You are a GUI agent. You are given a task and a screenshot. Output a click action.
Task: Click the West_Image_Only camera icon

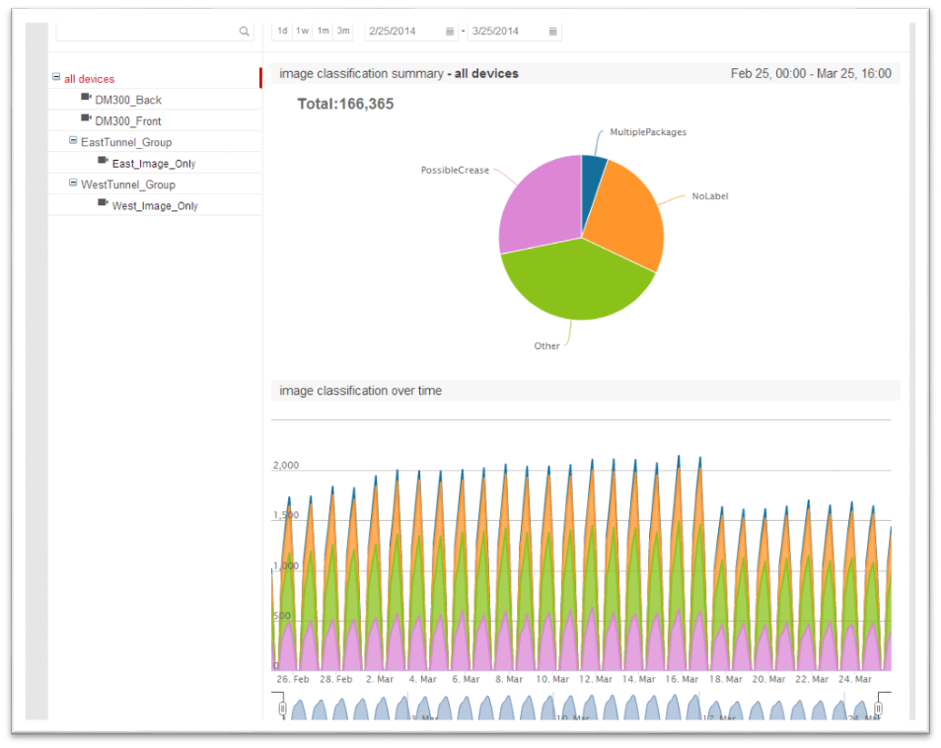103,203
